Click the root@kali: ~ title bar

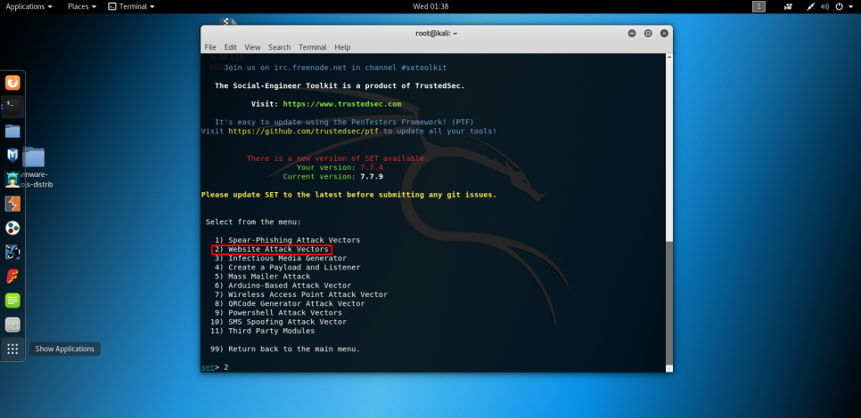[x=436, y=34]
